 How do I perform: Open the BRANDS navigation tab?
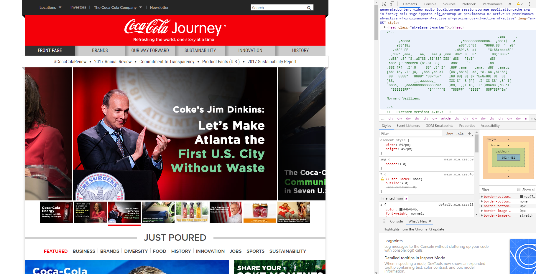(100, 51)
